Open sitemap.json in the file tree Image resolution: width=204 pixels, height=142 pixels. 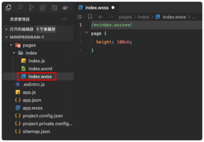(36, 131)
